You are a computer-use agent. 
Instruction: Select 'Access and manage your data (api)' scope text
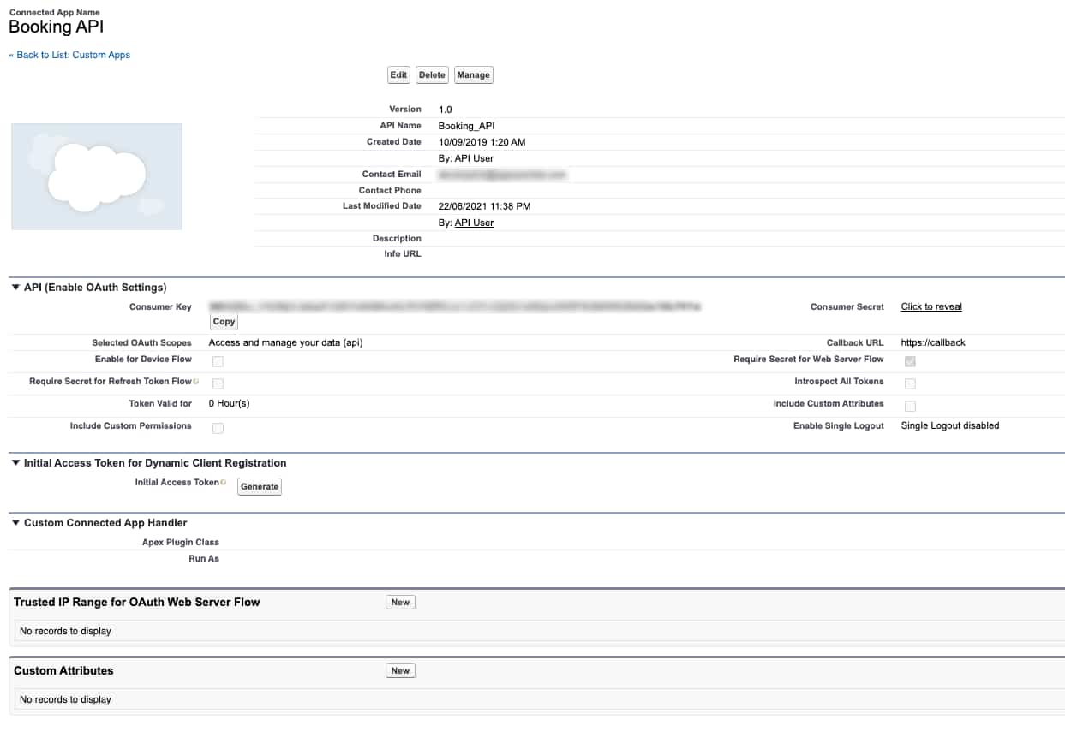pyautogui.click(x=286, y=342)
